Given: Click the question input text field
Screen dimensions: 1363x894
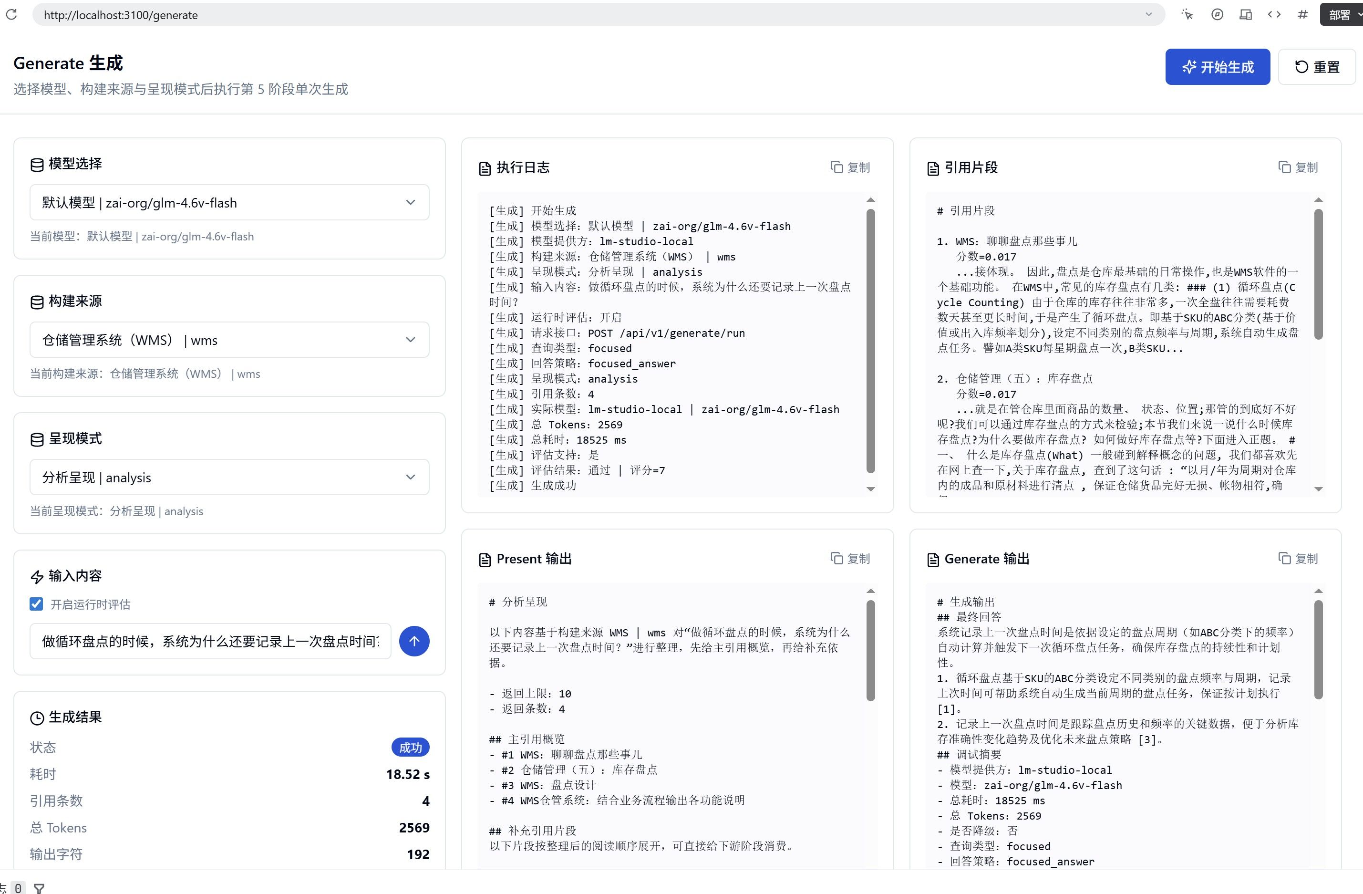Looking at the screenshot, I should (x=210, y=641).
